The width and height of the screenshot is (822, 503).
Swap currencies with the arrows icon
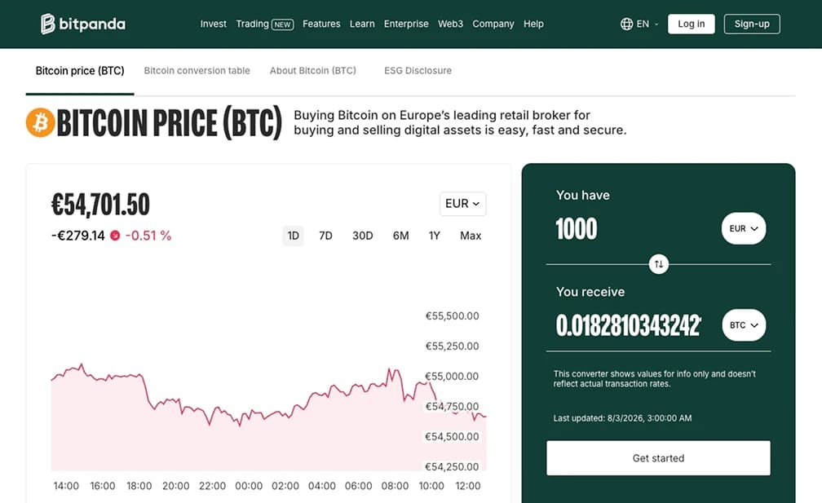[x=658, y=264]
